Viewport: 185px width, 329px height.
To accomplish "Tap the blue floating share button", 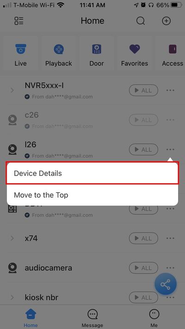I will [166, 284].
